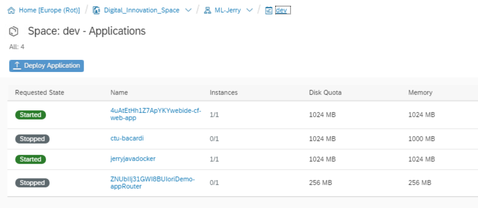Image resolution: width=478 pixels, height=208 pixels.
Task: Click the Home house icon in breadcrumb
Action: point(11,10)
